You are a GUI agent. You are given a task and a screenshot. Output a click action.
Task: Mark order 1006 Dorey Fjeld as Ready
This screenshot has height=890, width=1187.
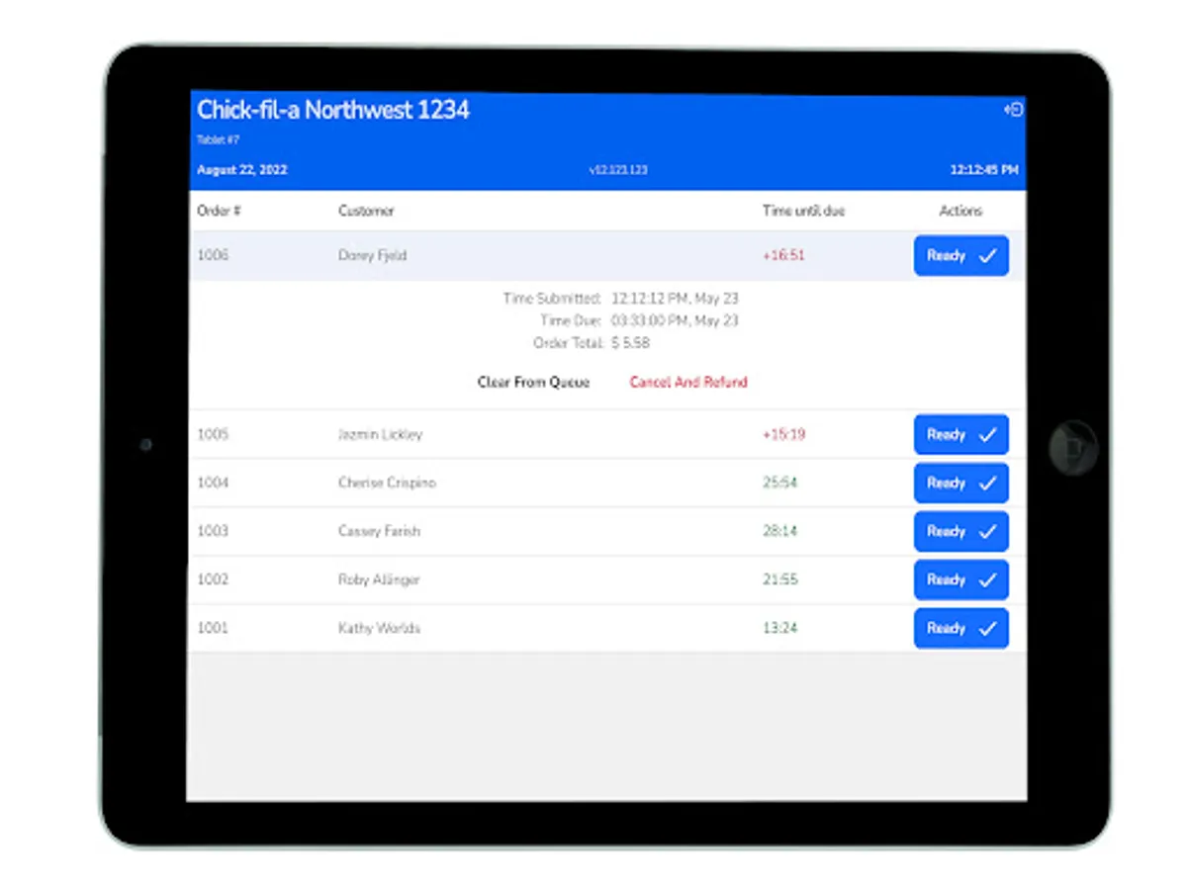960,255
